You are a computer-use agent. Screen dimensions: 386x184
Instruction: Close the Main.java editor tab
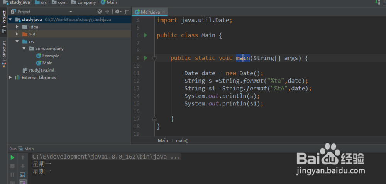(164, 12)
